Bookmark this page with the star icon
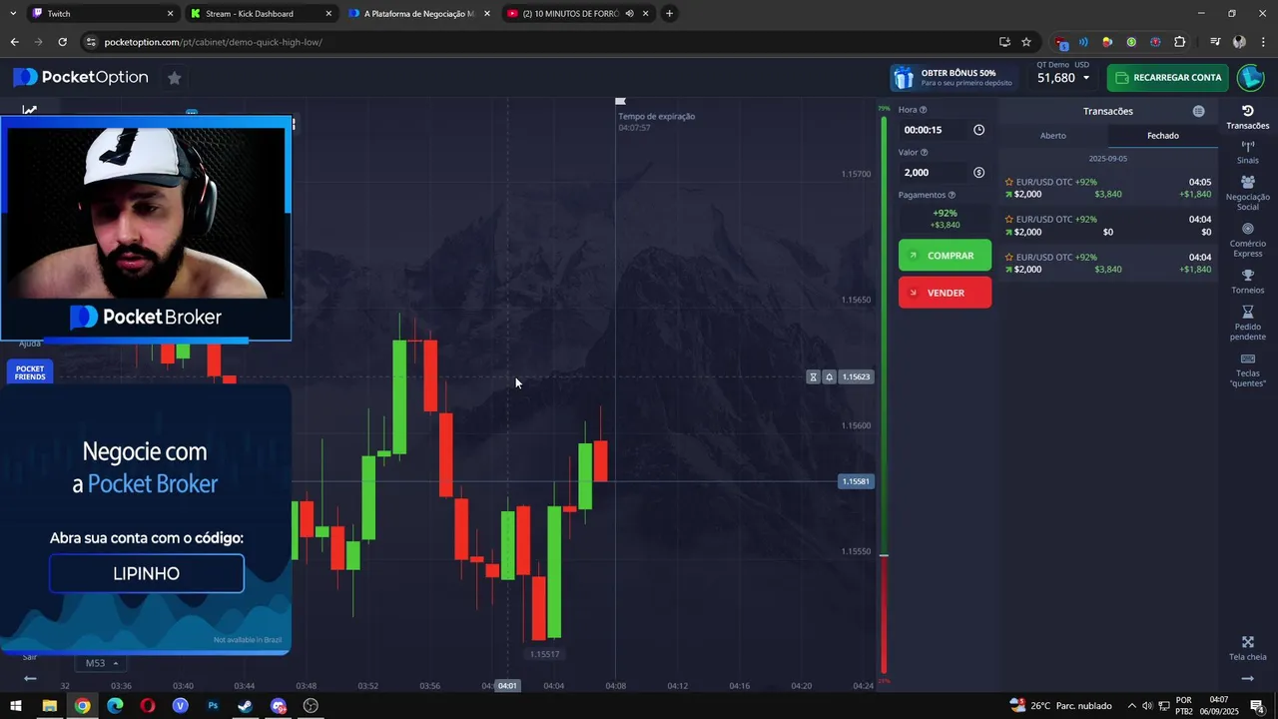The height and width of the screenshot is (719, 1278). [x=1025, y=42]
